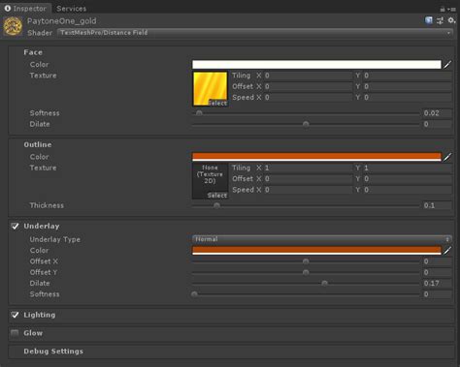Expand the Glow section header
The image size is (460, 367).
tap(33, 333)
